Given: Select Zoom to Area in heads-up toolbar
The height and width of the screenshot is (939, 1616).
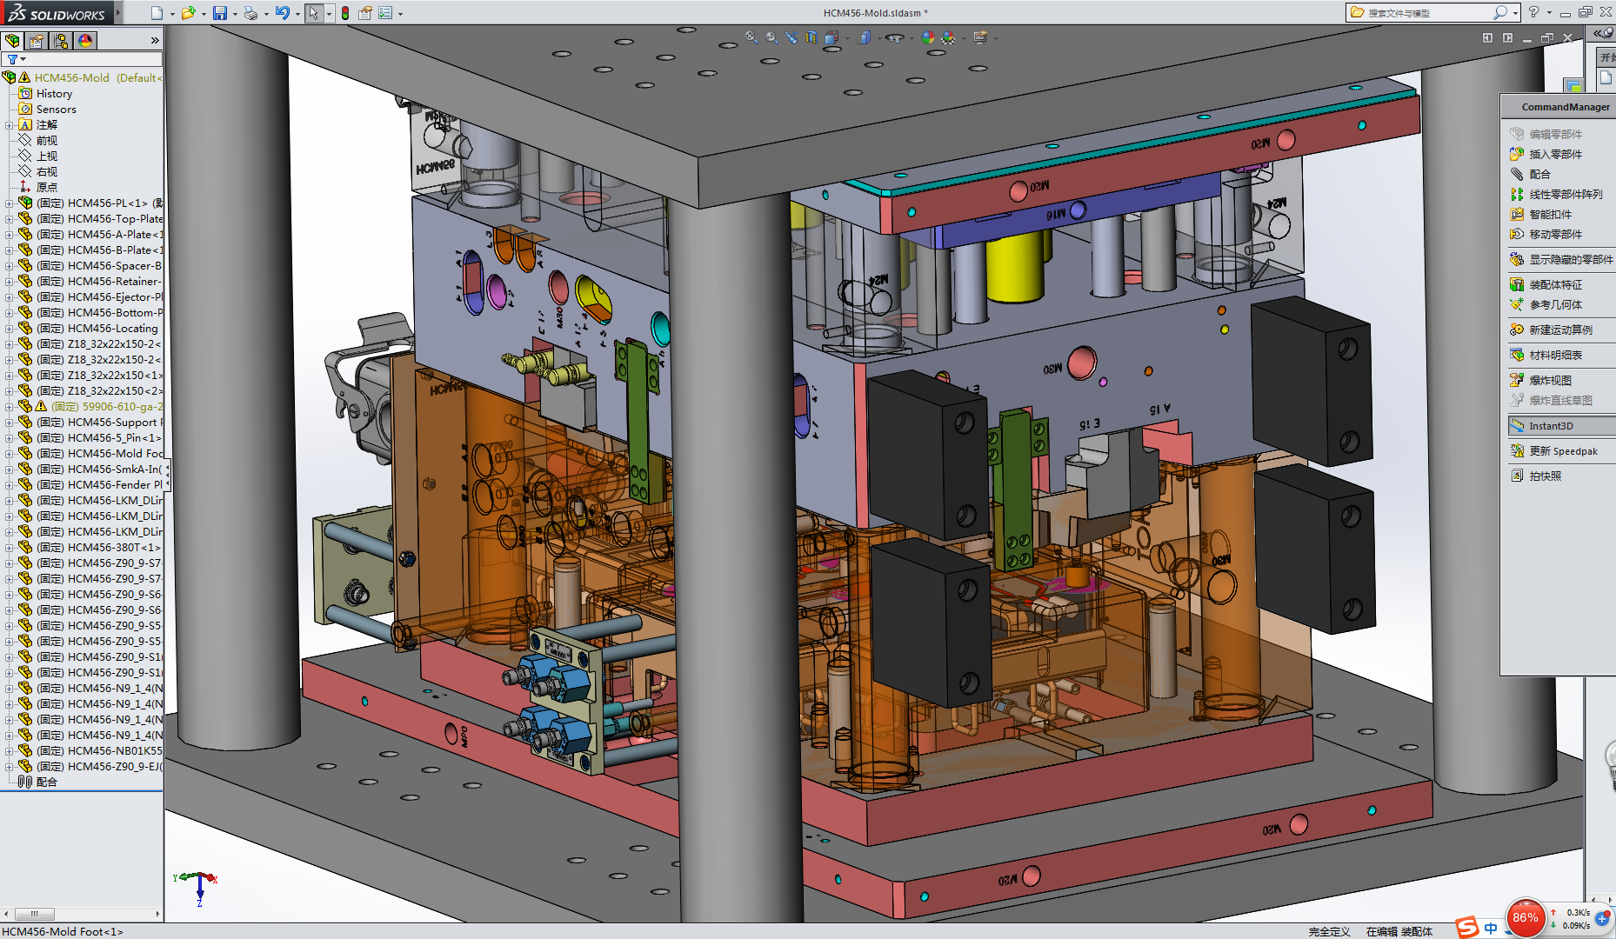Looking at the screenshot, I should pos(771,37).
